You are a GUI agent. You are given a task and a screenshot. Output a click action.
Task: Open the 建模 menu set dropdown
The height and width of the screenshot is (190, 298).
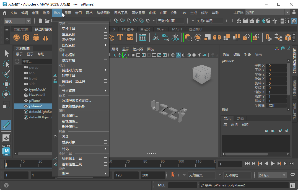tap(18, 20)
